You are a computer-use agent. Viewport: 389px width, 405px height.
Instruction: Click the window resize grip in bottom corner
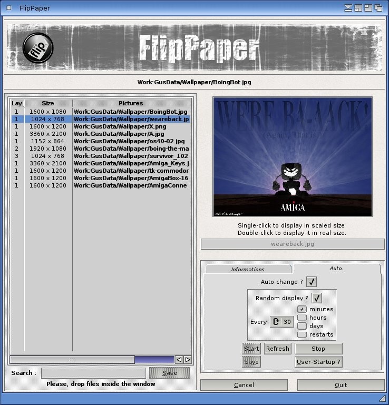(x=383, y=399)
